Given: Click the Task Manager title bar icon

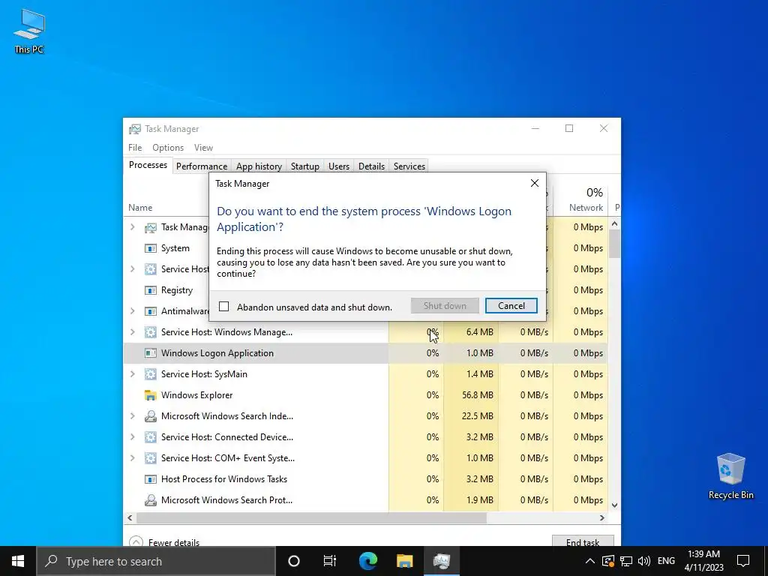Looking at the screenshot, I should pos(135,129).
